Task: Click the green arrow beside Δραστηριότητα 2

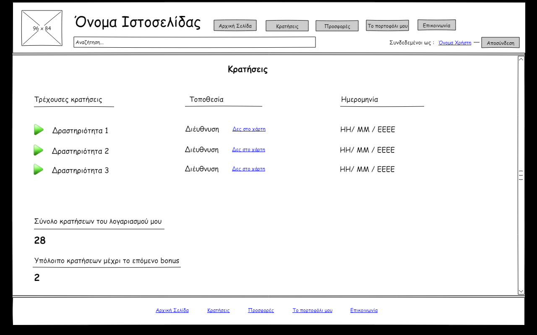Action: (38, 150)
